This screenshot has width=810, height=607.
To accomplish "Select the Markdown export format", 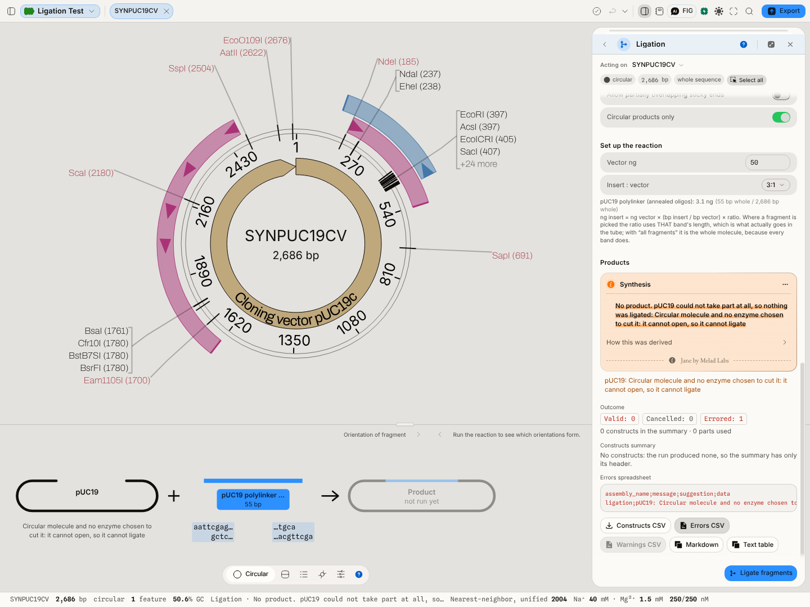I will 696,545.
